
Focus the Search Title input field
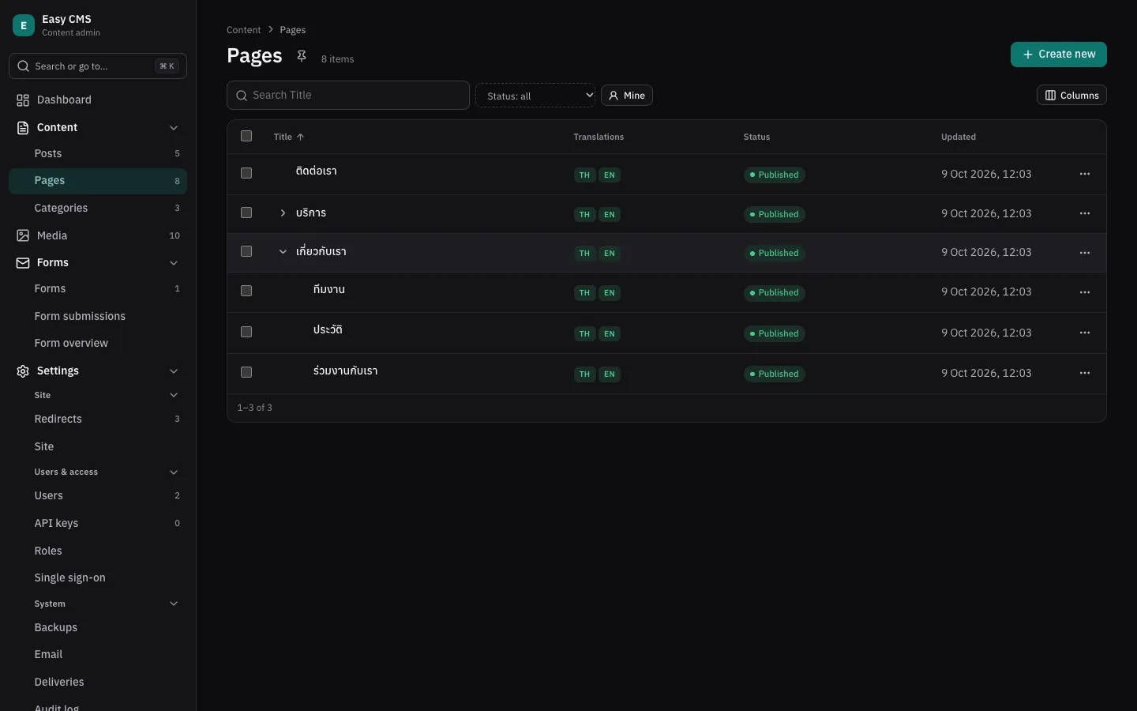click(x=348, y=95)
